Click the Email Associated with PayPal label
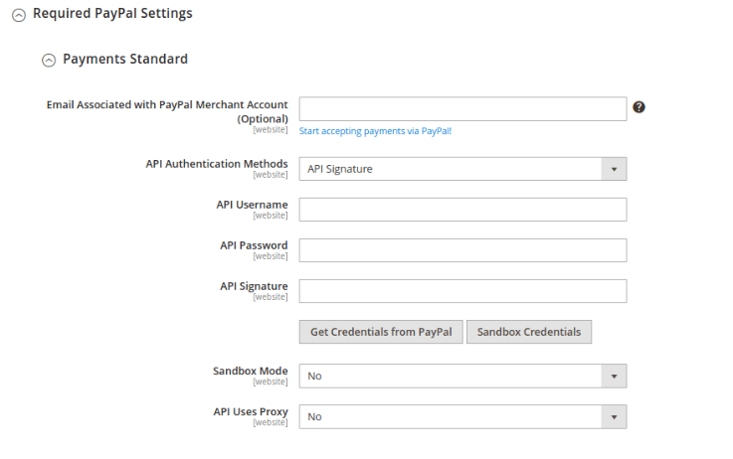 [167, 111]
